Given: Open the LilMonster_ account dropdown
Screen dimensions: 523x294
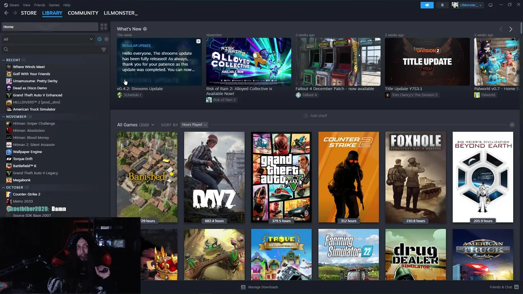Looking at the screenshot, I should (467, 5).
